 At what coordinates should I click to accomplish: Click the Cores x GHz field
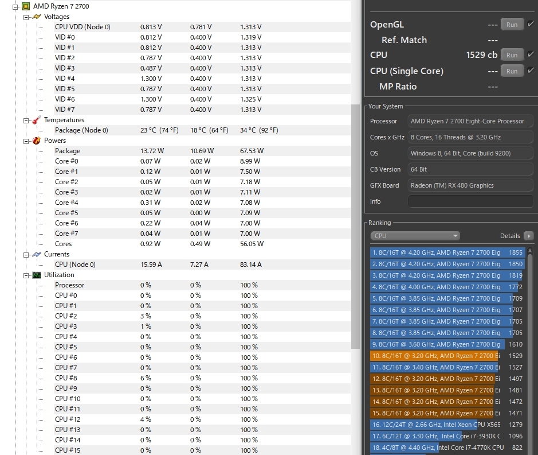(x=470, y=137)
